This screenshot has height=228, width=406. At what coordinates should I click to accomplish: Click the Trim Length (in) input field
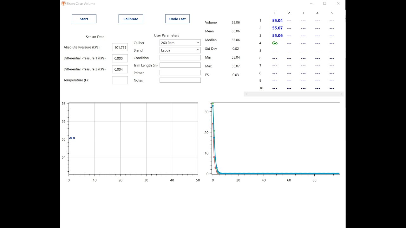180,65
